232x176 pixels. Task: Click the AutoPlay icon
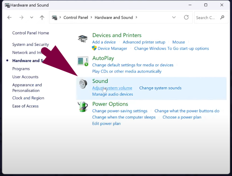point(83,61)
